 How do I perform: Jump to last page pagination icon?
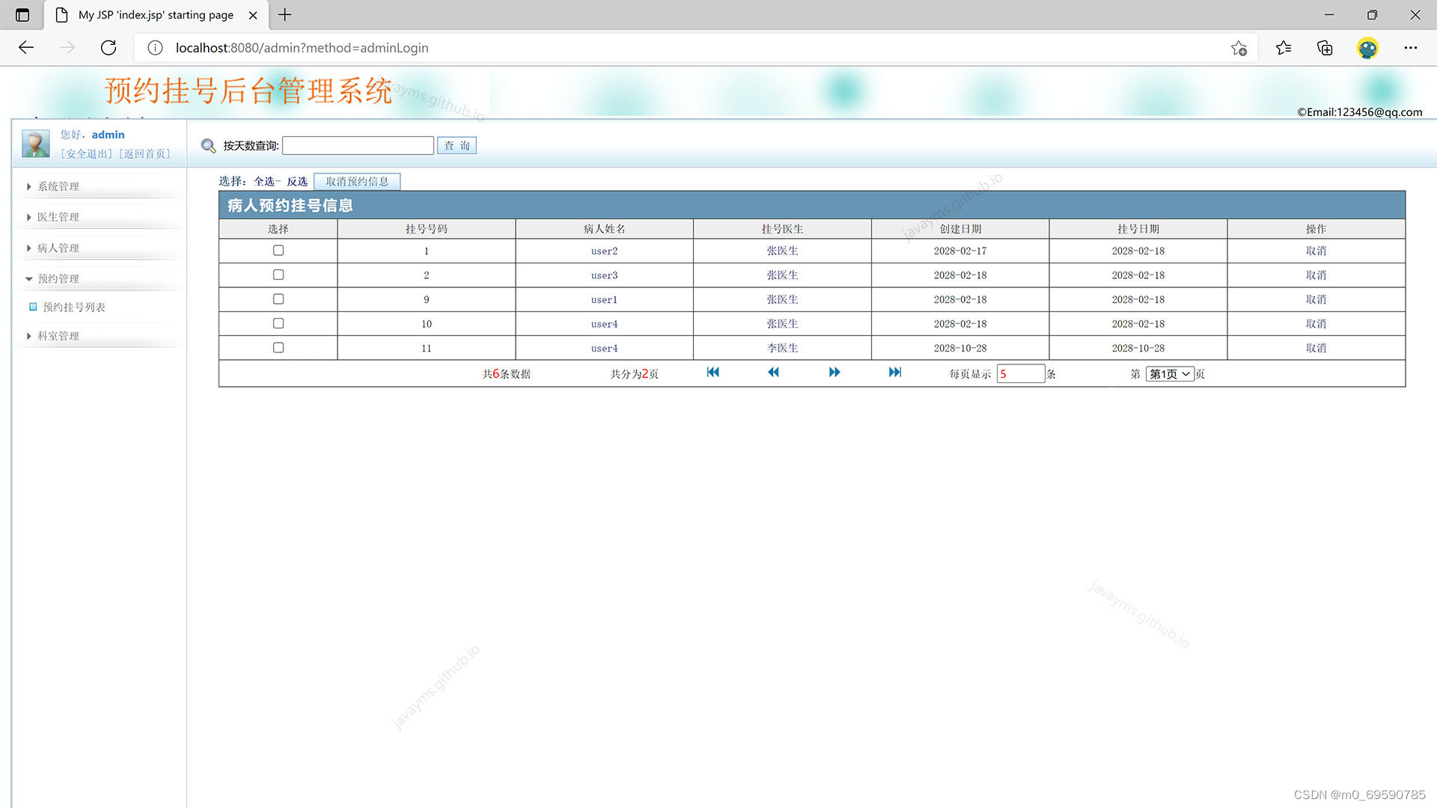pyautogui.click(x=895, y=373)
